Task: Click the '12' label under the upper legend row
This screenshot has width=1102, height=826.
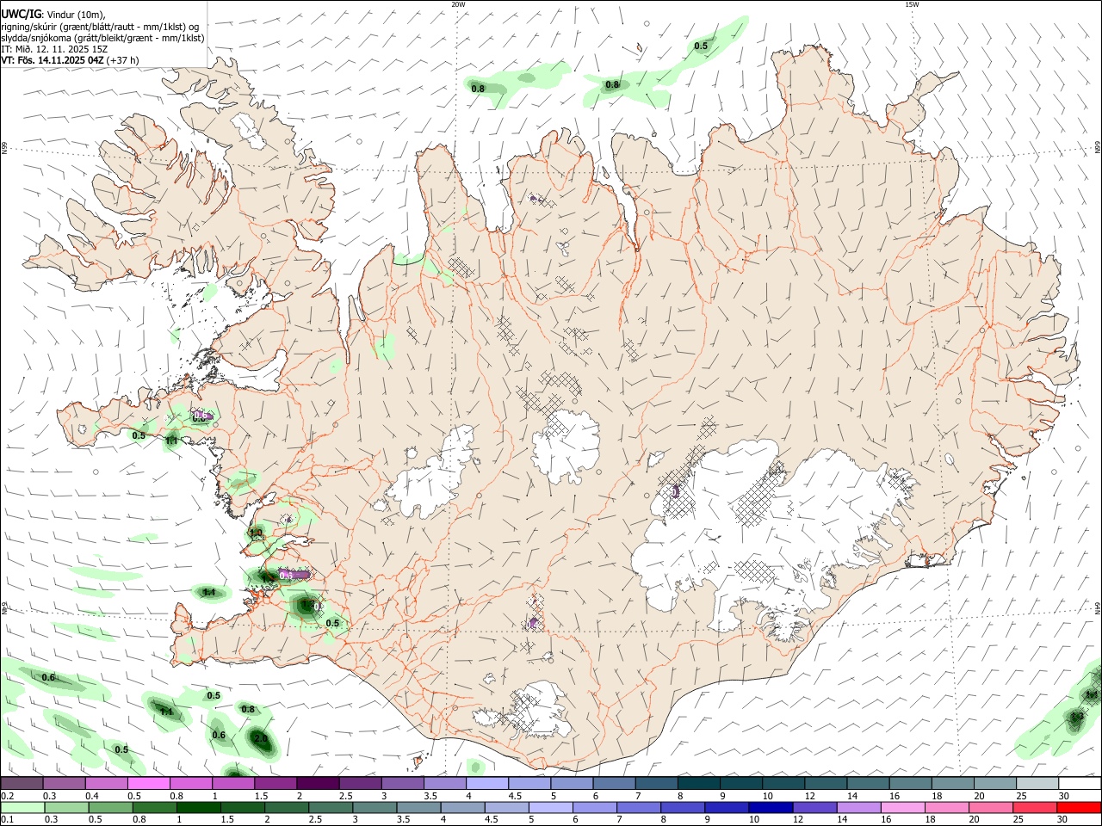Action: [809, 797]
